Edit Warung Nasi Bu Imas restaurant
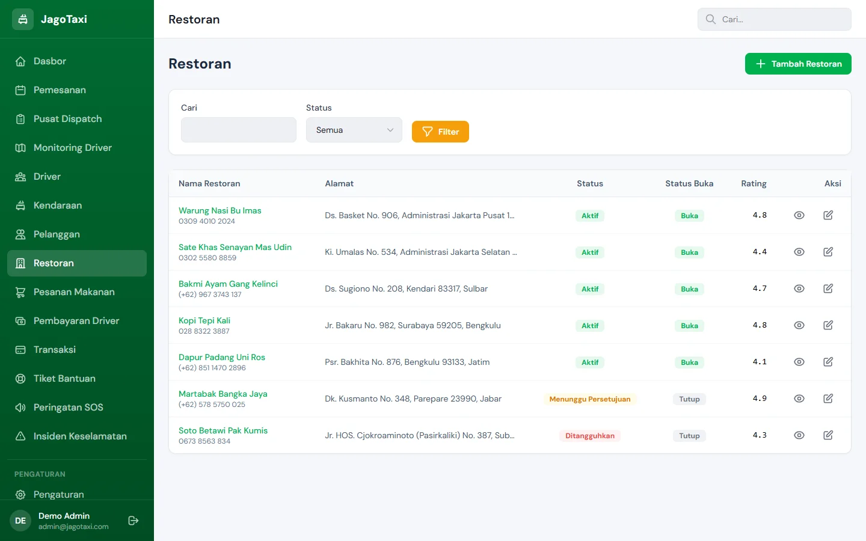Image resolution: width=866 pixels, height=541 pixels. pos(828,215)
